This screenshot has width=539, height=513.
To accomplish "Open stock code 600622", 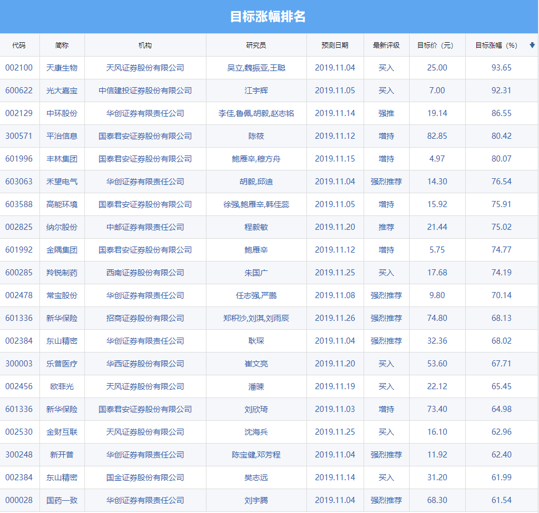I will pos(19,90).
